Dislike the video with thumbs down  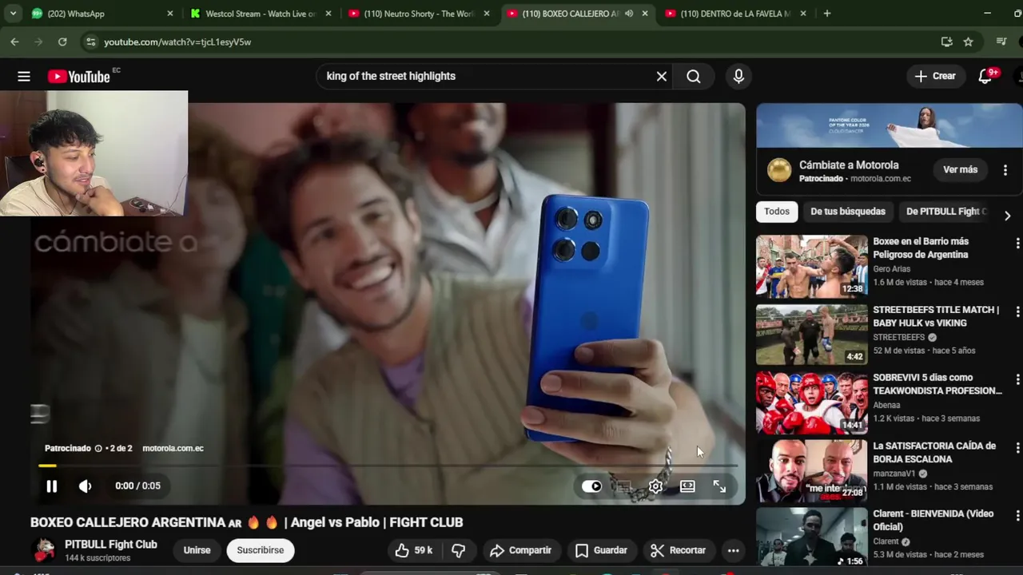[x=459, y=550]
